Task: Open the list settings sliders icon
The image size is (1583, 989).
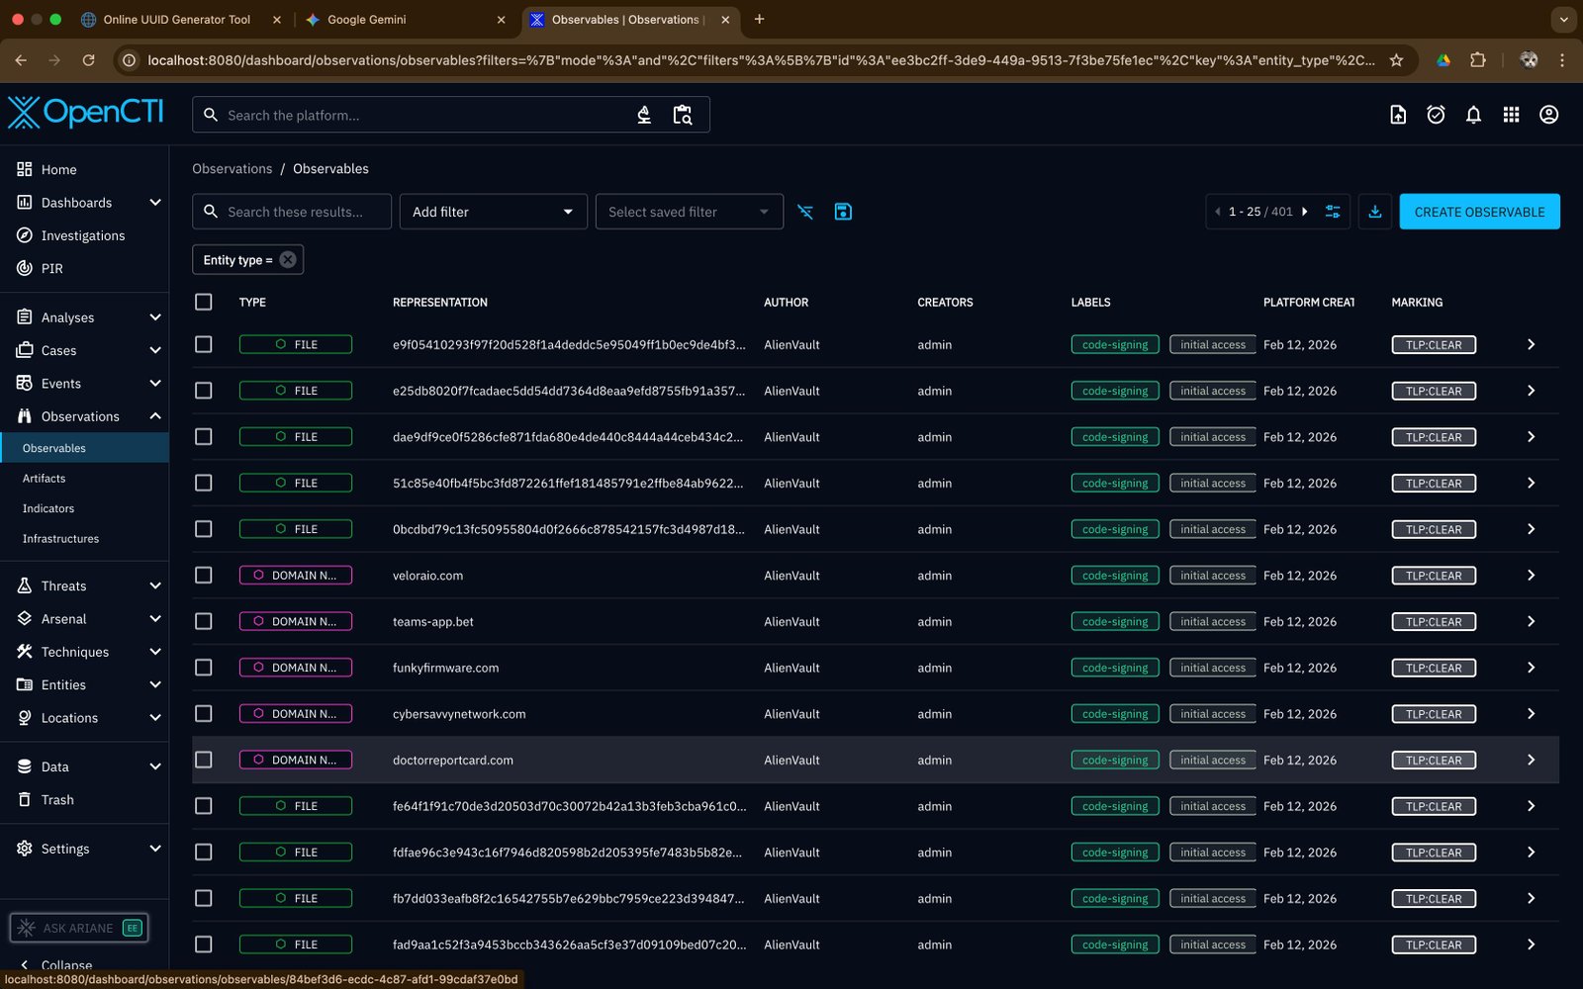Action: 1333,212
